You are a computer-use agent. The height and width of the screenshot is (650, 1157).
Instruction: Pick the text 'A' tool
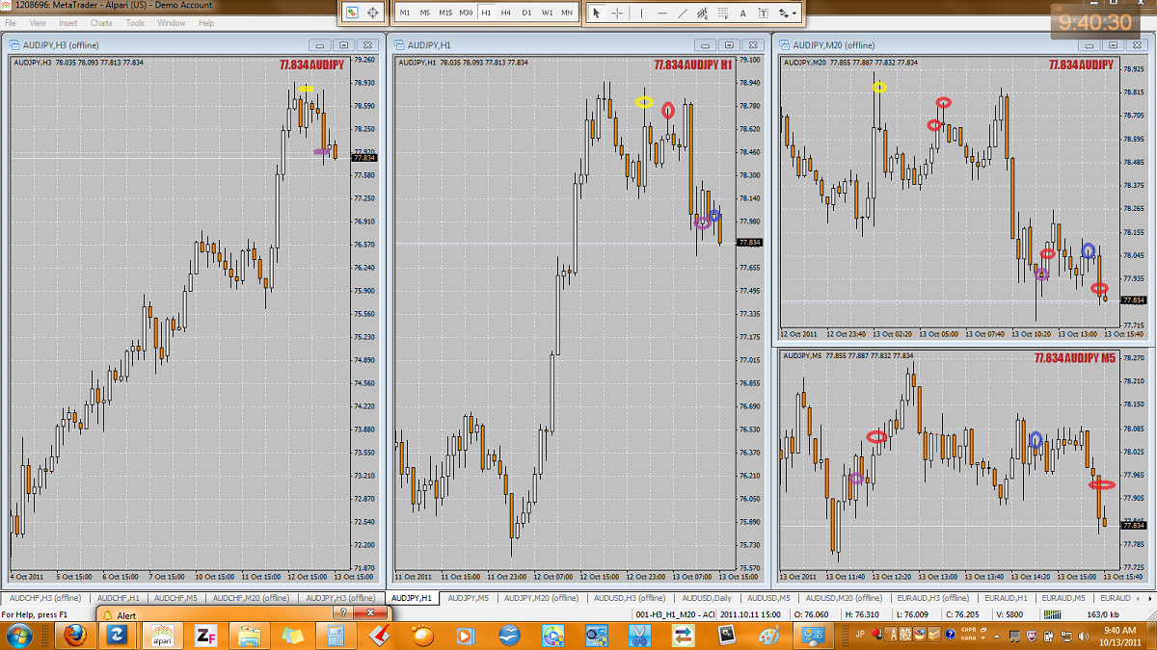[x=742, y=13]
